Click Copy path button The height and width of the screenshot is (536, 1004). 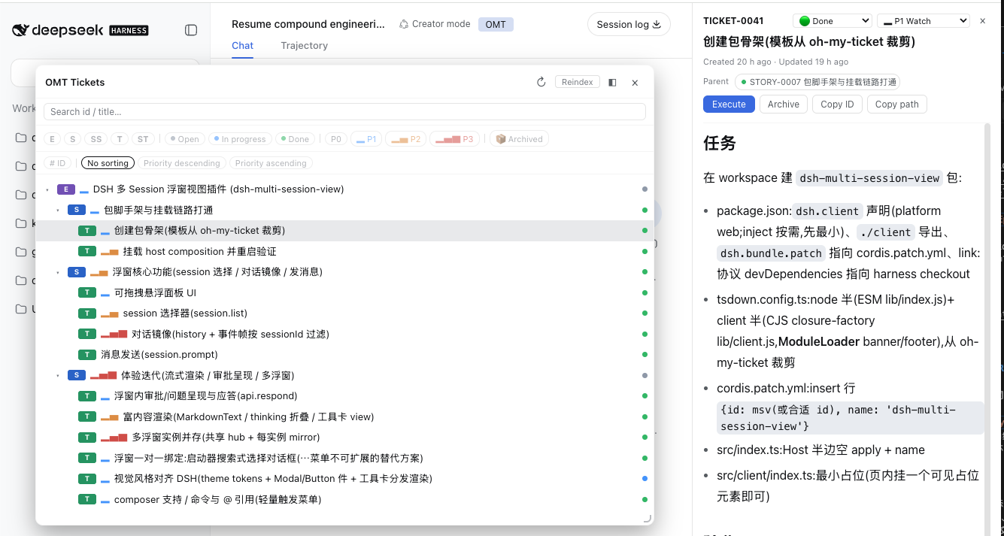point(897,104)
